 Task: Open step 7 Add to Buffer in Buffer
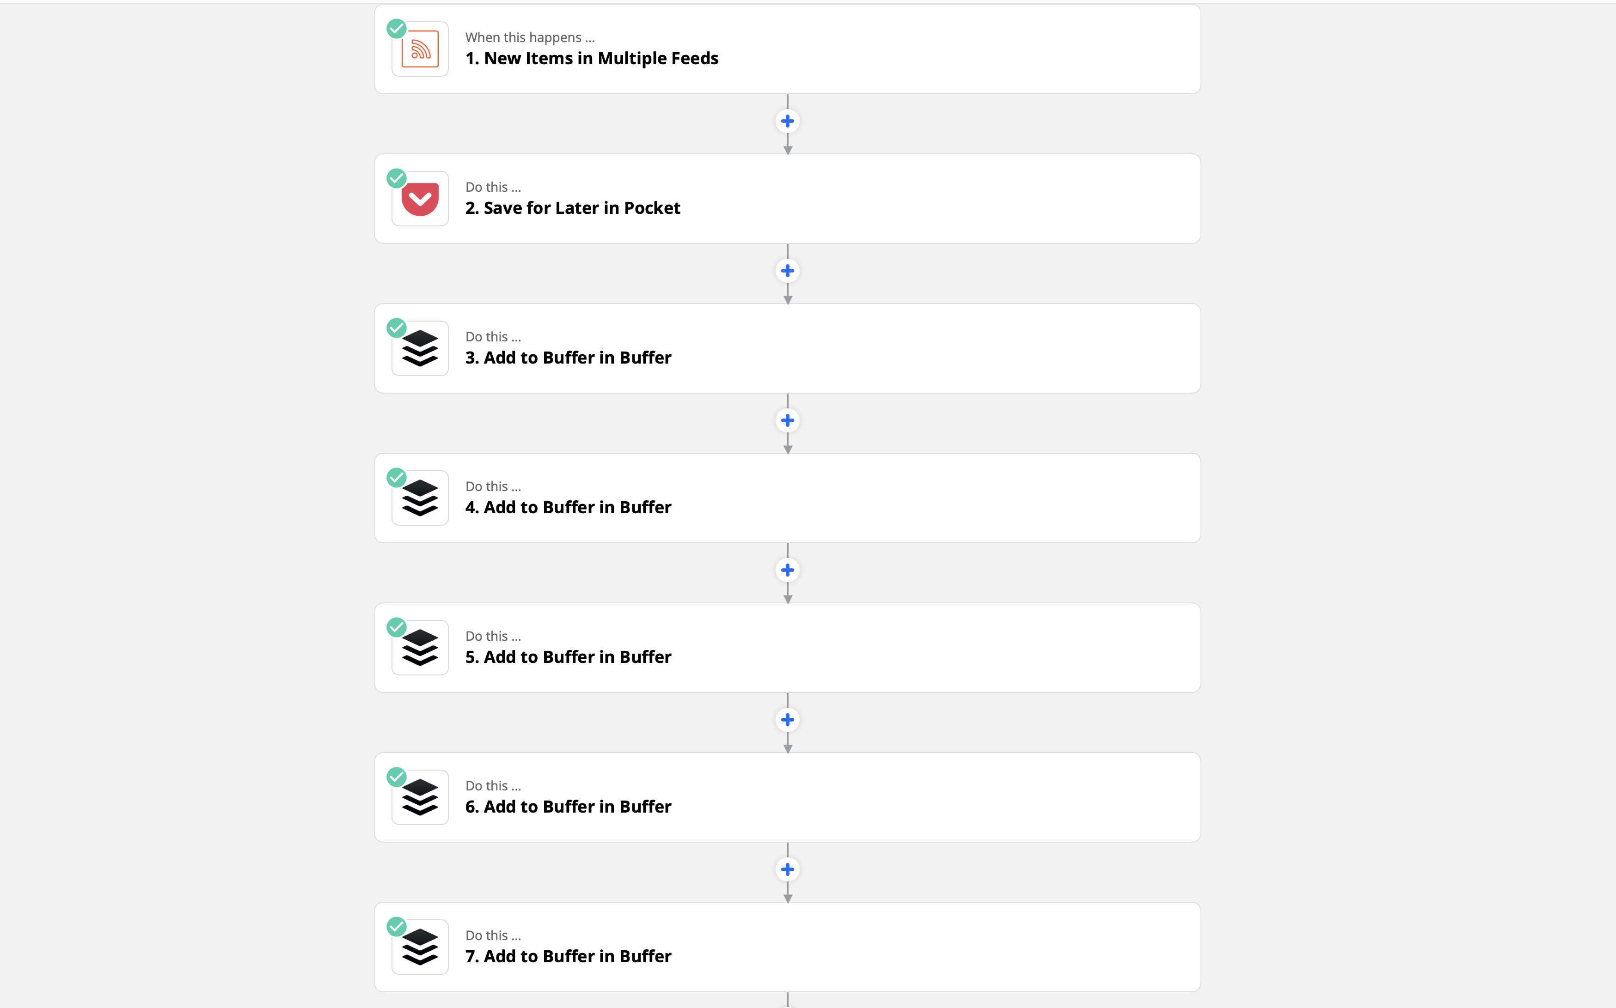[788, 947]
